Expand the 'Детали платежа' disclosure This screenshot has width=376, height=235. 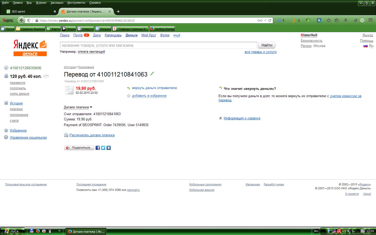point(78,107)
